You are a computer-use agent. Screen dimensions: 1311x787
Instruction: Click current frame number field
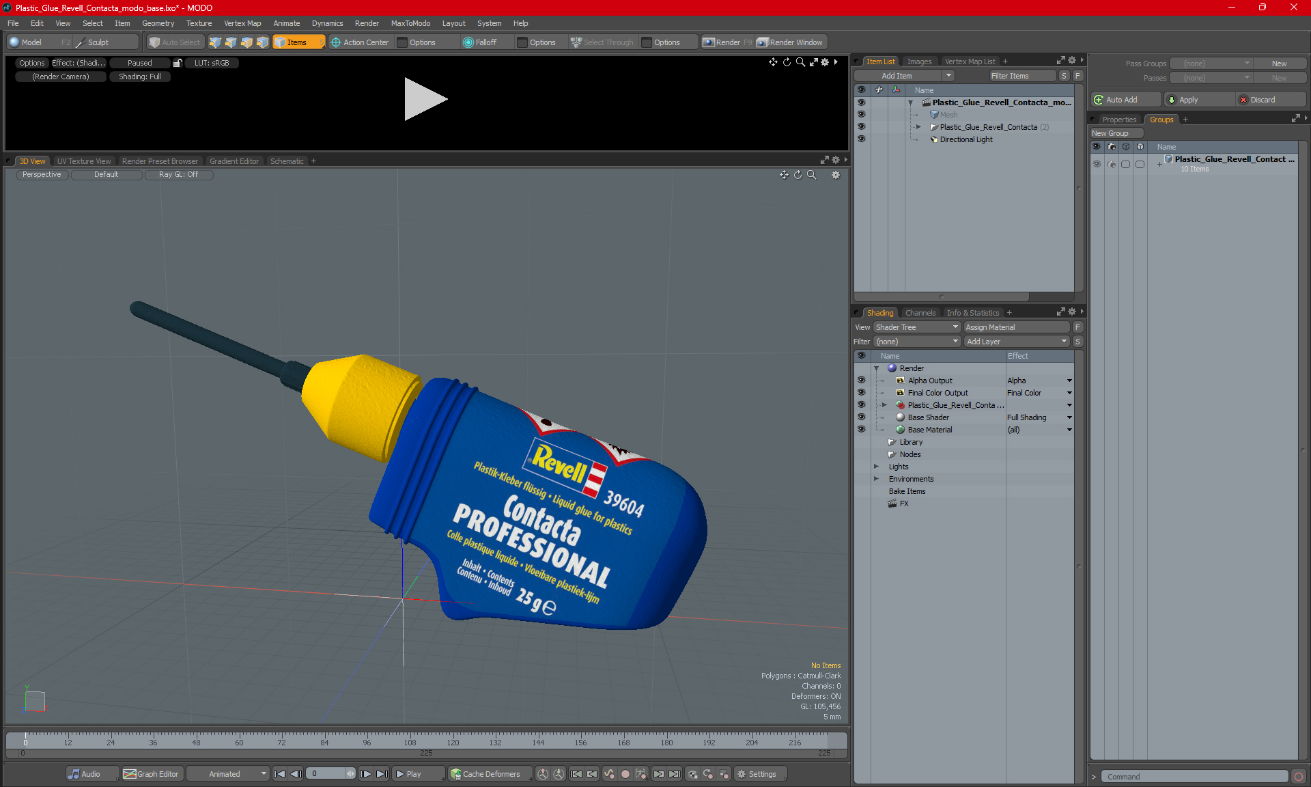pyautogui.click(x=326, y=774)
